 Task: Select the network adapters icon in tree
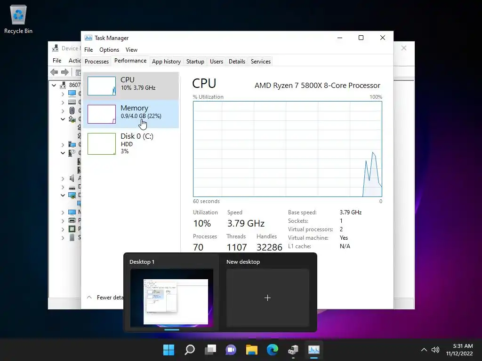point(72,119)
